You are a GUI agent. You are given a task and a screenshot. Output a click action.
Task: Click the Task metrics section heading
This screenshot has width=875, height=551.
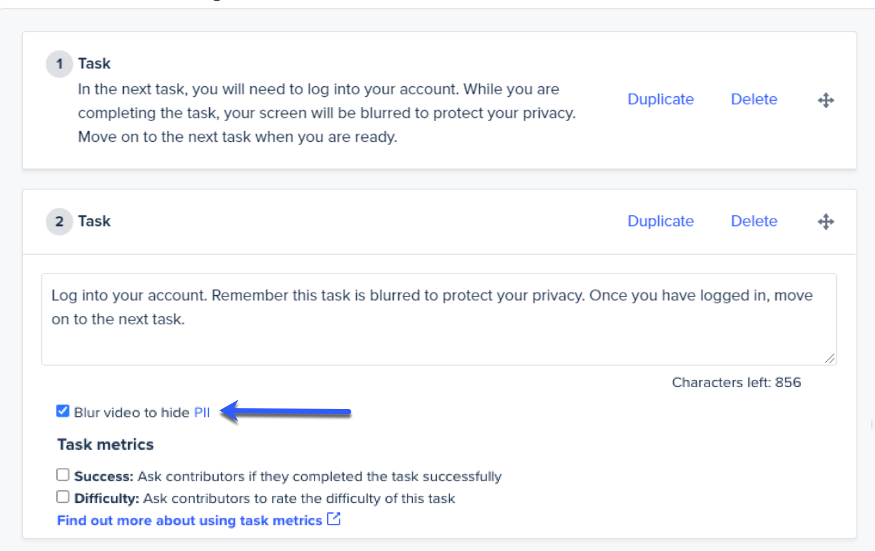coord(105,445)
